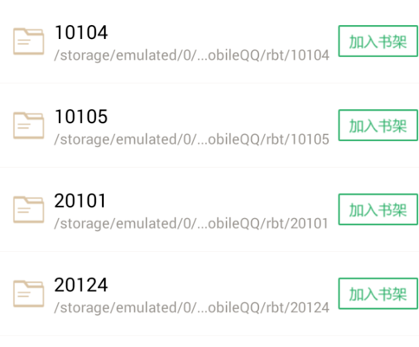This screenshot has width=419, height=347.
Task: Tap blank space right of 10105 title
Action: click(x=222, y=117)
